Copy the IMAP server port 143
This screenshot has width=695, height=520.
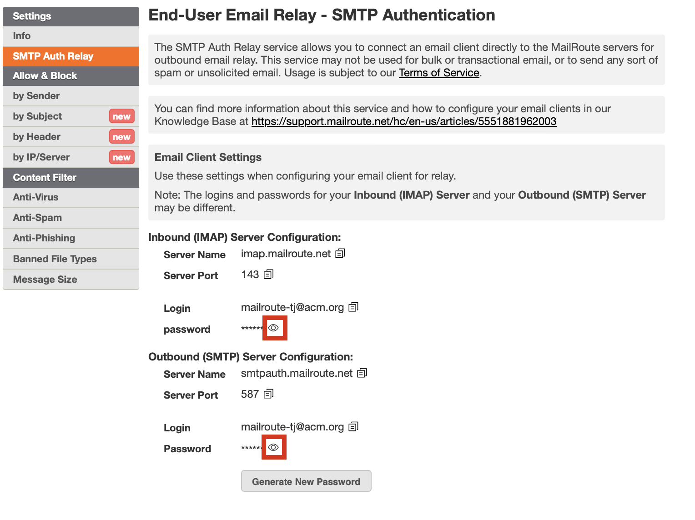(x=269, y=275)
